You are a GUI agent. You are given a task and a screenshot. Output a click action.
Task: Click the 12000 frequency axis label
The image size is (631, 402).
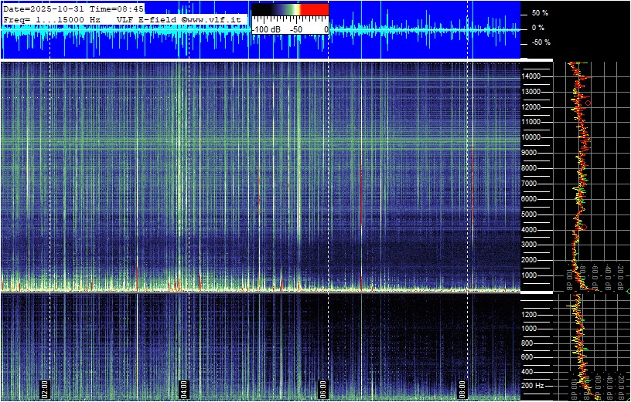530,106
